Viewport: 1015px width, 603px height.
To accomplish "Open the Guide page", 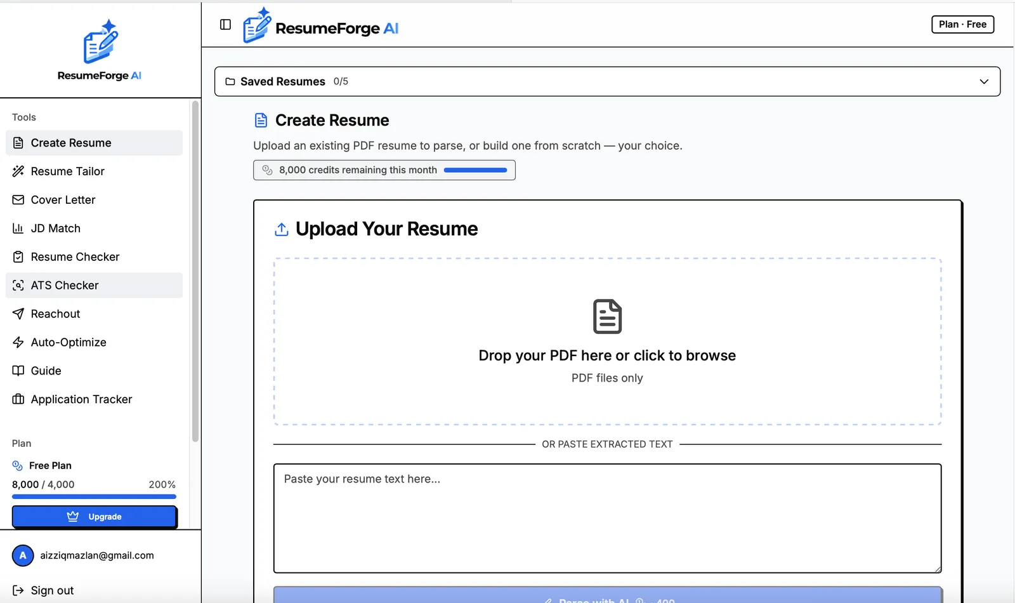I will pos(94,371).
